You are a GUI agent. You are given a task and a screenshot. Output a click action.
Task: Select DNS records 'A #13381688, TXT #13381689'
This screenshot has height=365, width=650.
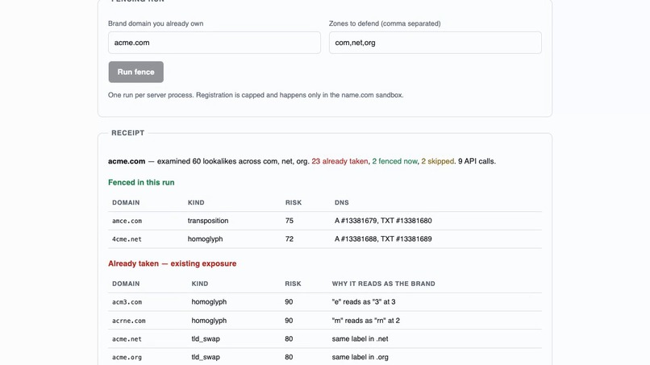coord(383,239)
